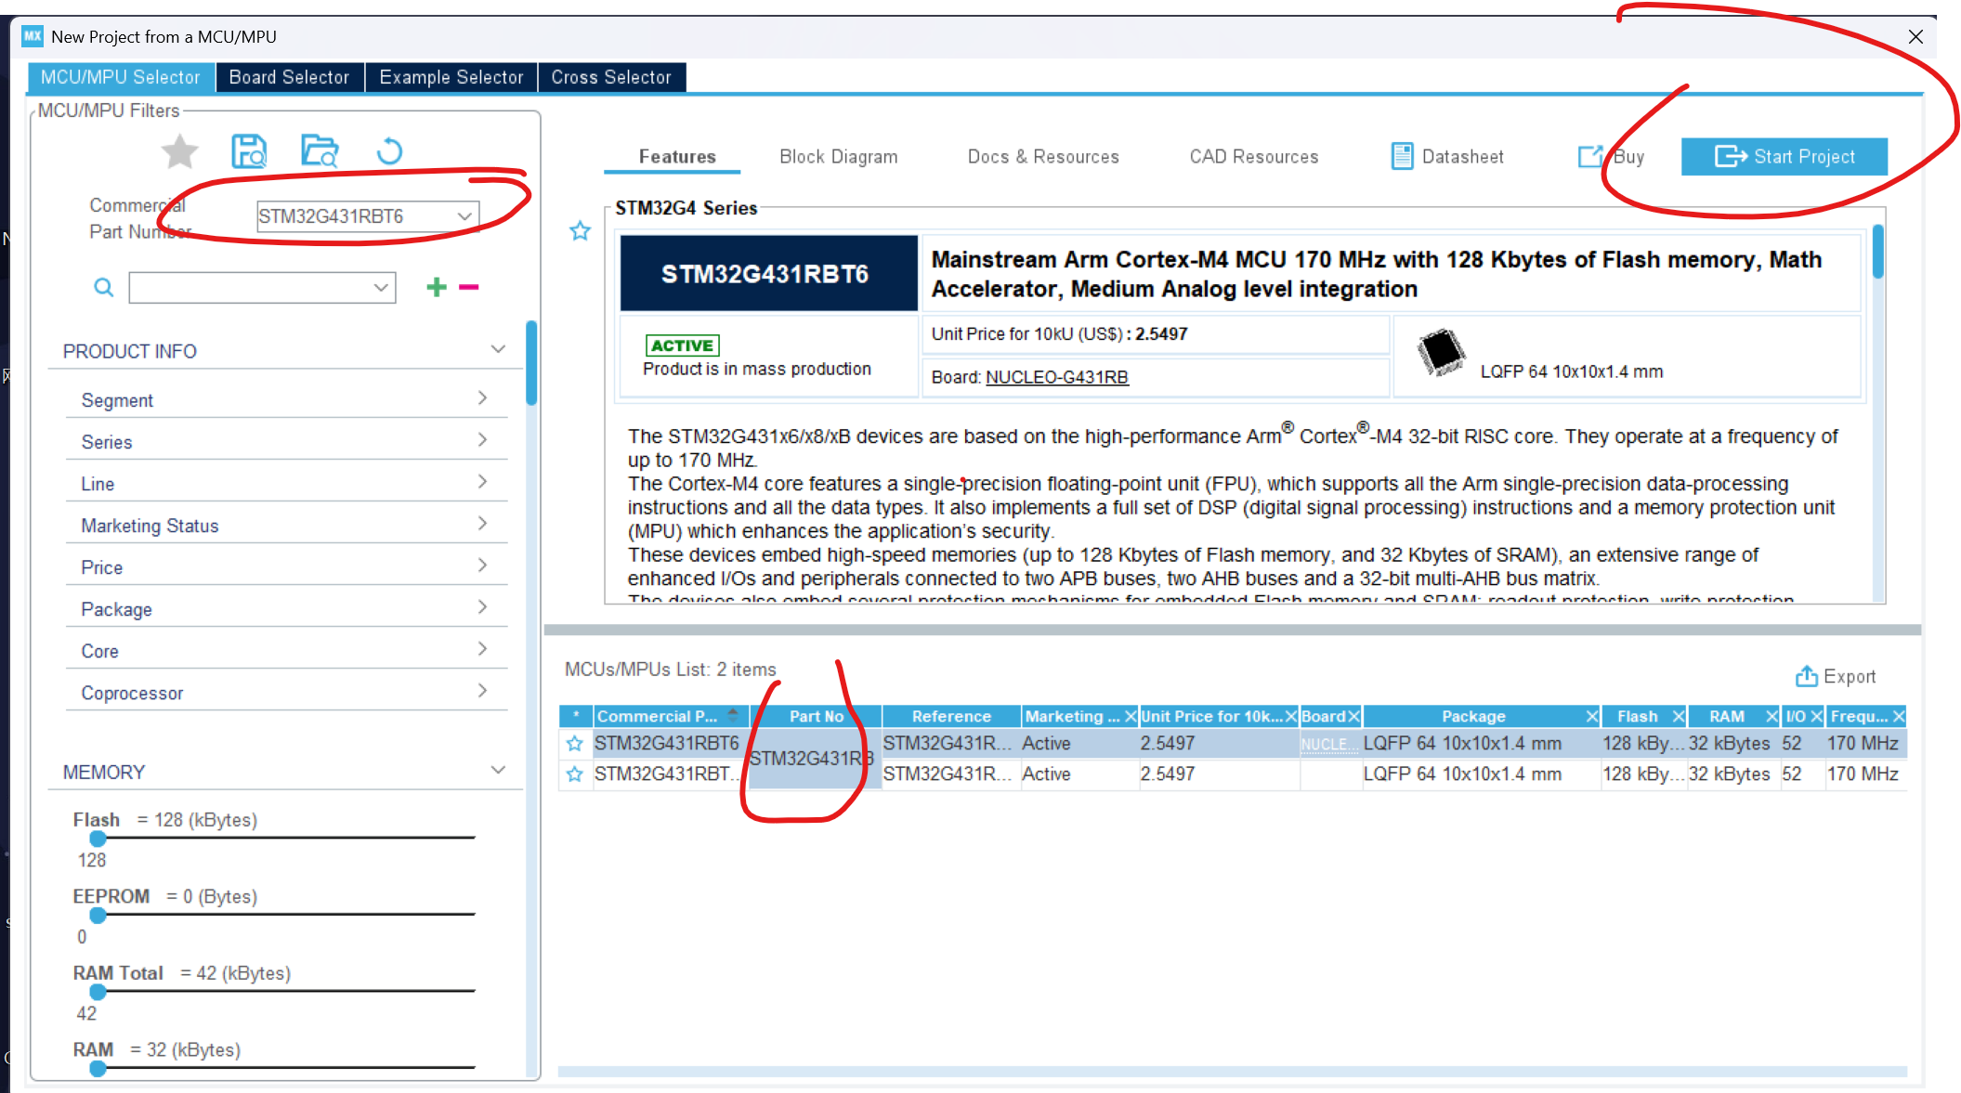This screenshot has width=1961, height=1093.
Task: Toggle favorite star beside STM32G4 Series panel
Action: pos(580,231)
